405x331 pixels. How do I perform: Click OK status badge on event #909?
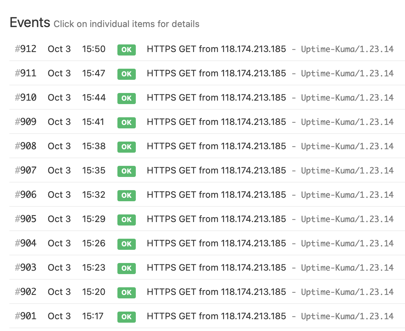tap(126, 122)
